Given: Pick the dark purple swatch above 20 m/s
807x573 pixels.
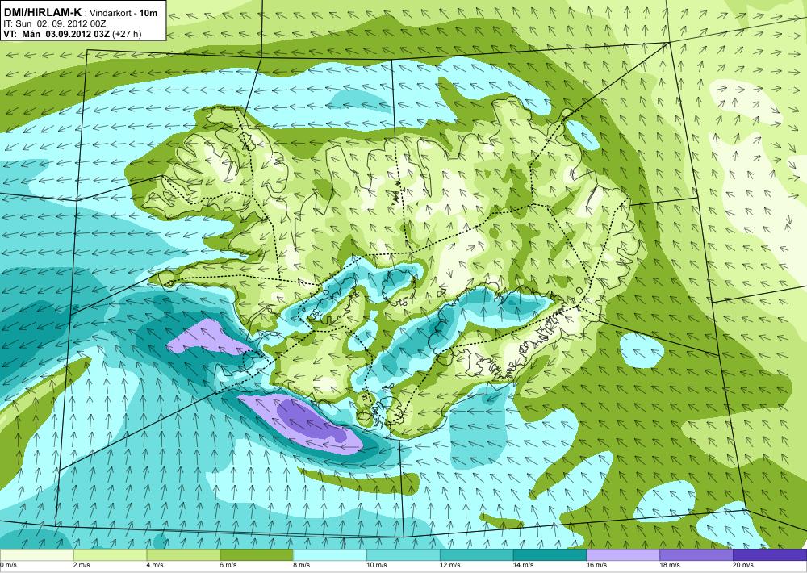Looking at the screenshot, I should click(770, 555).
